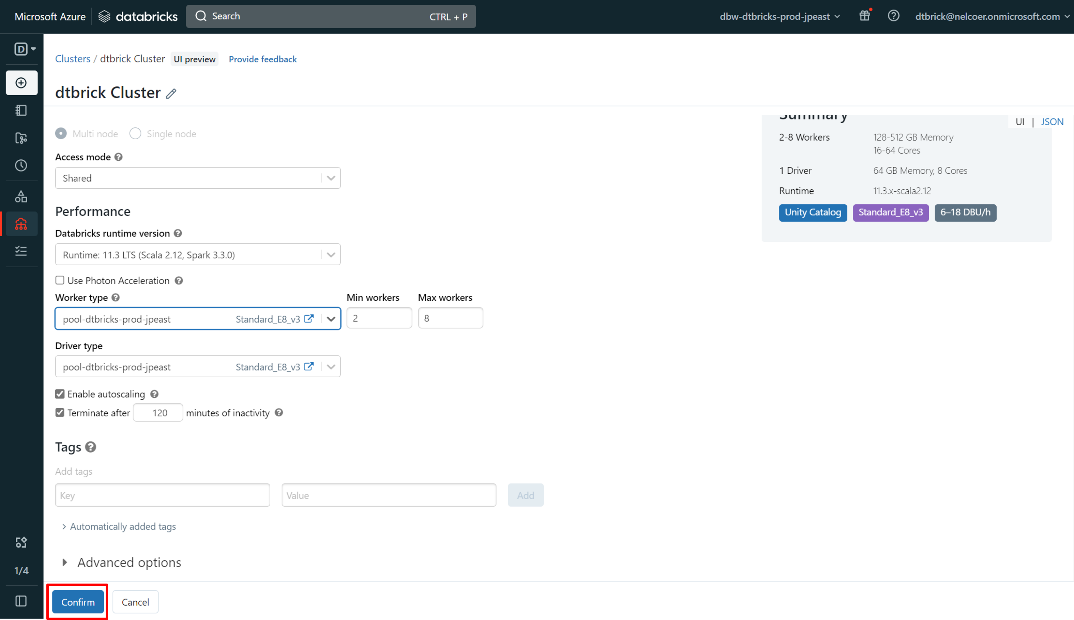Open the gift box what's new icon
Viewport: 1074px width, 620px height.
pyautogui.click(x=864, y=16)
